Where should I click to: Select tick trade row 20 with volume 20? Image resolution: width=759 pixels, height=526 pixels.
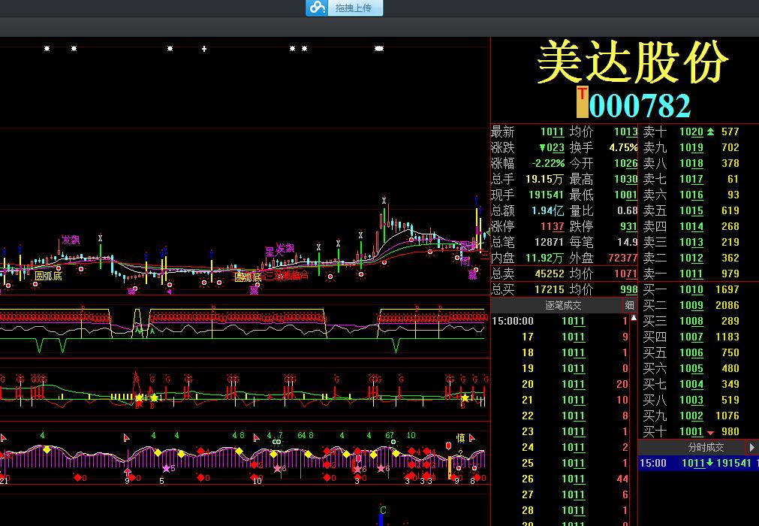(560, 384)
